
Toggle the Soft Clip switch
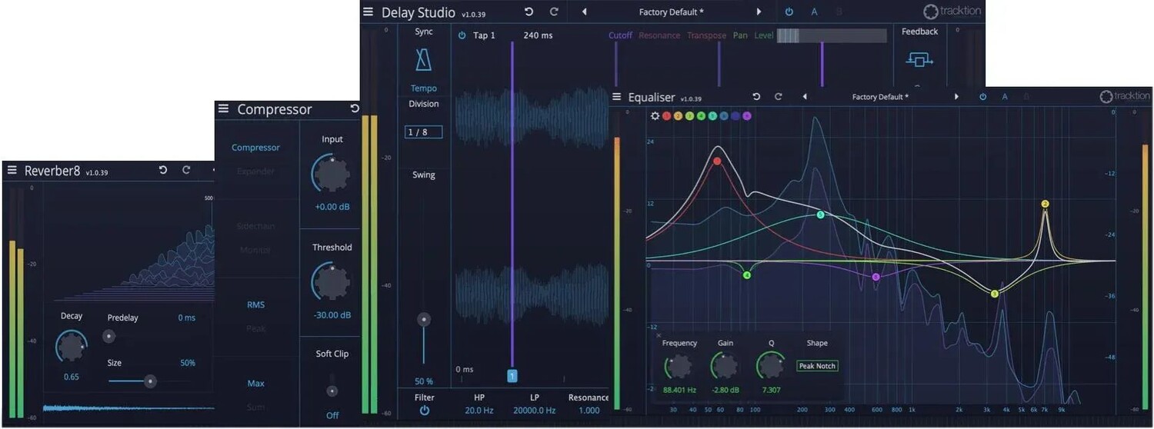332,391
